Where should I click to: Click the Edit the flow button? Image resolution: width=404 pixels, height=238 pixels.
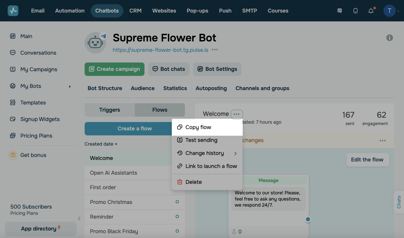(x=367, y=160)
